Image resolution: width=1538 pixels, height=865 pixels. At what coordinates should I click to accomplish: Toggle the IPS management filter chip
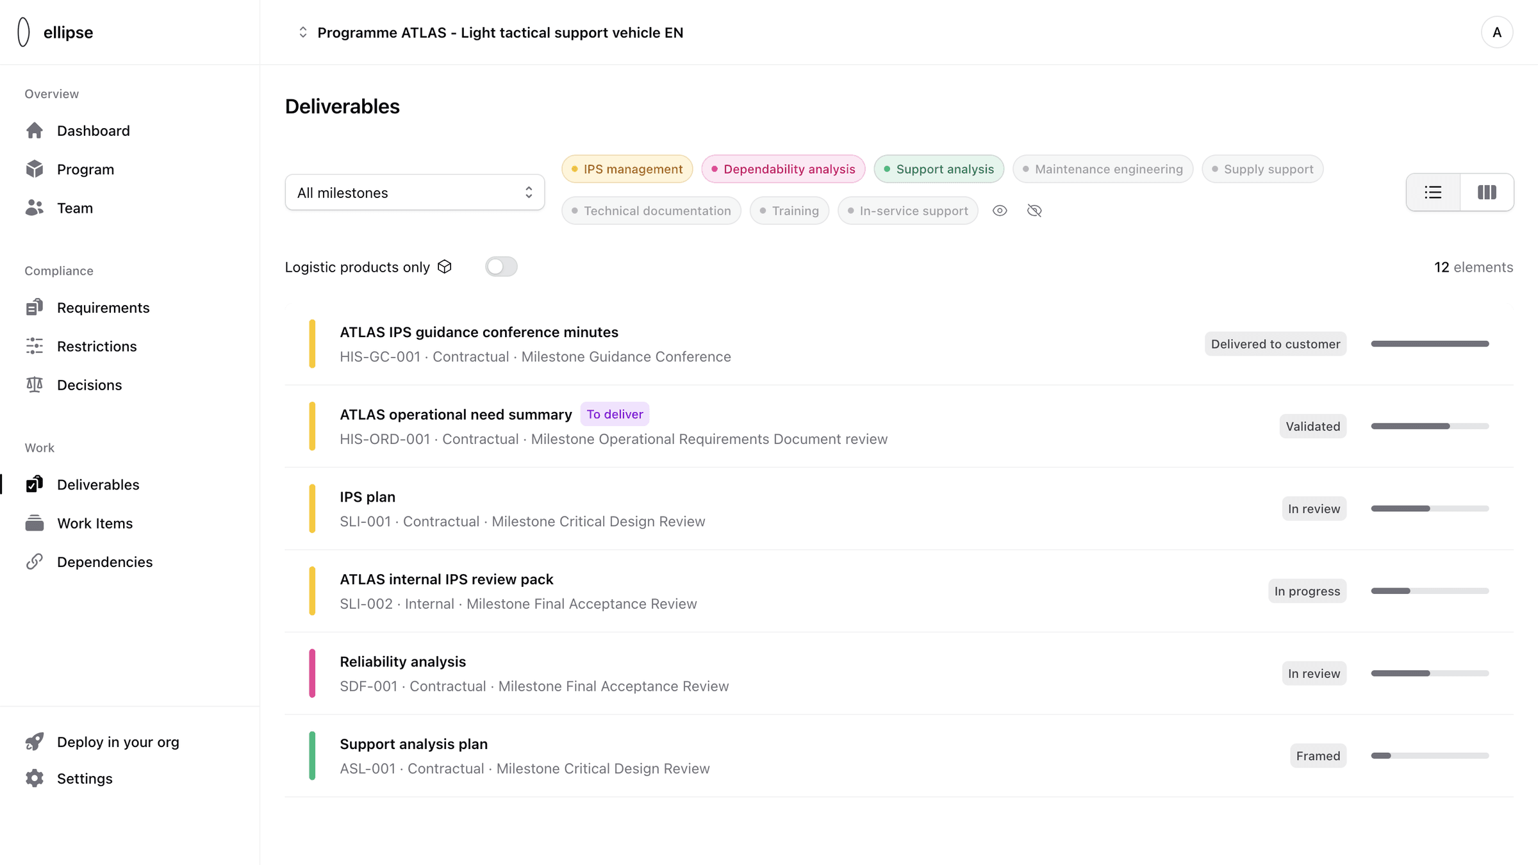click(x=627, y=169)
